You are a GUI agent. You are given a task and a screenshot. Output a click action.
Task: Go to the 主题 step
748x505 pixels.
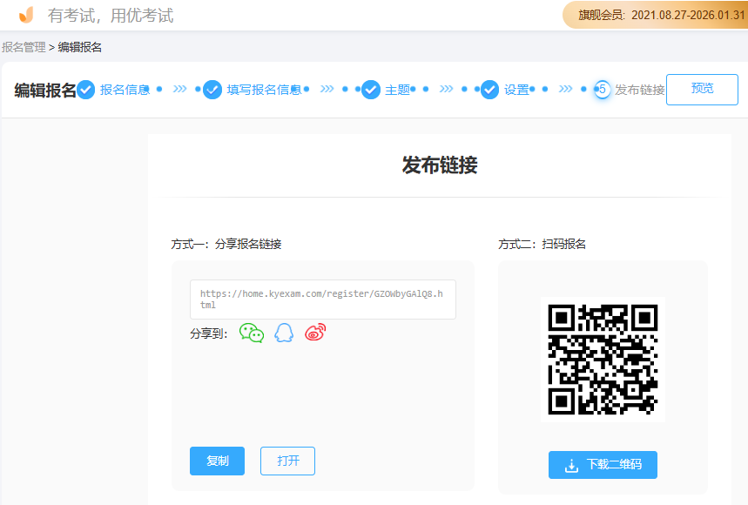click(x=397, y=90)
